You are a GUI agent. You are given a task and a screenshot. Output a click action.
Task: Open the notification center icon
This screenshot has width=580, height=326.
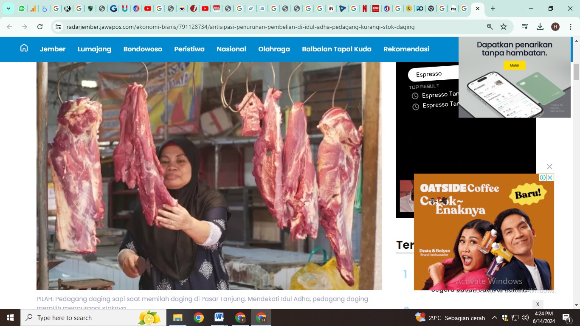click(x=566, y=318)
